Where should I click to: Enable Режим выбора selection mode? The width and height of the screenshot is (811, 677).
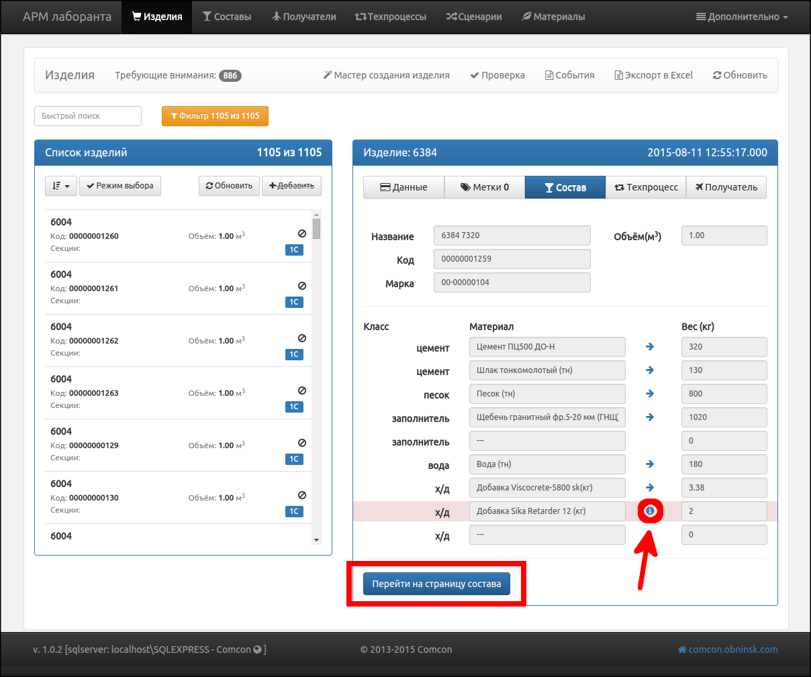pyautogui.click(x=120, y=186)
